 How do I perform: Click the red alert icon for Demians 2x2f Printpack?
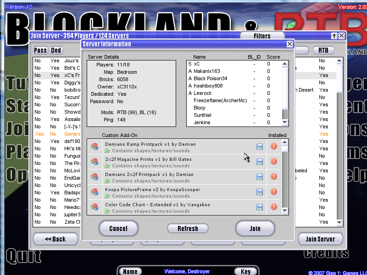[x=273, y=177]
